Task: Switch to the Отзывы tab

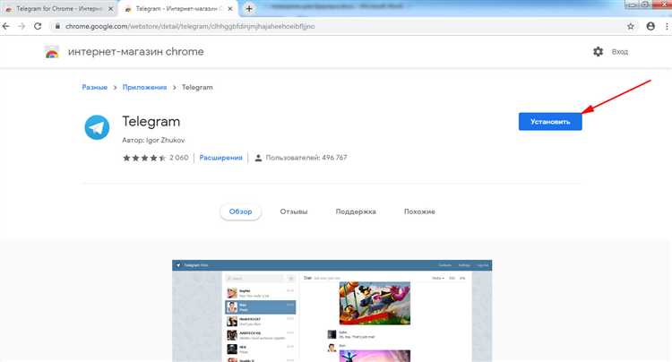Action: click(294, 211)
